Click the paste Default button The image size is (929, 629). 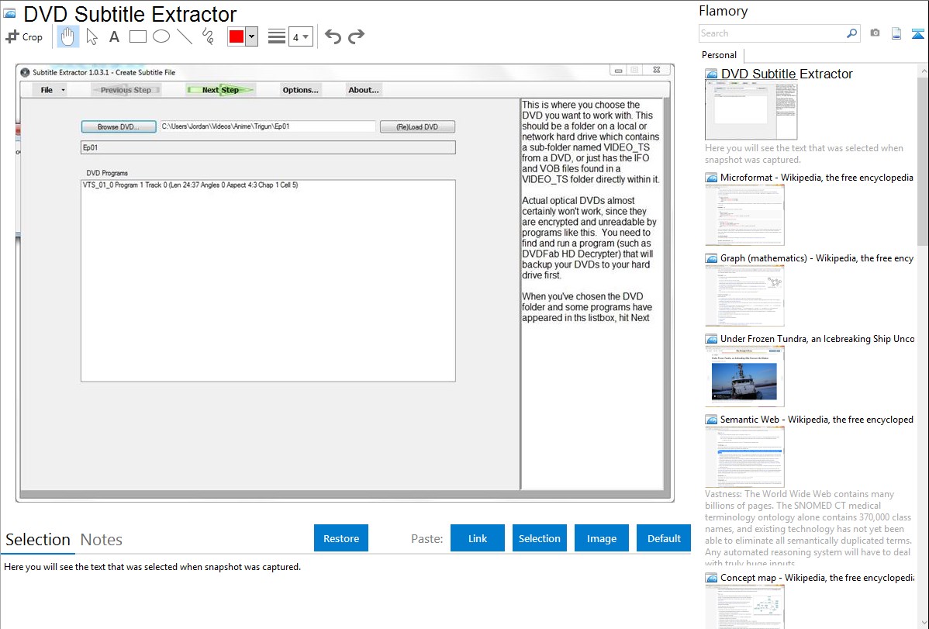[664, 538]
